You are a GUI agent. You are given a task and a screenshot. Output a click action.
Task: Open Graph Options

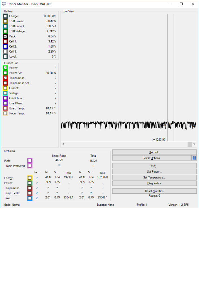pos(151,158)
